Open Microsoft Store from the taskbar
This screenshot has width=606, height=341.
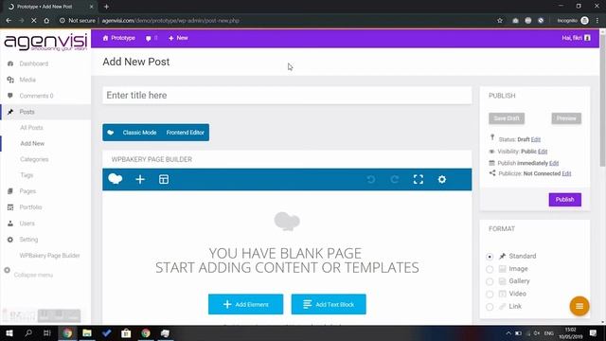[126, 332]
